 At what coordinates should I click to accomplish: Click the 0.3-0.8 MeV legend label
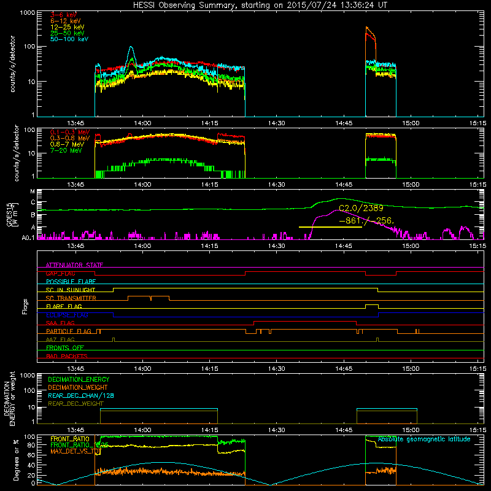[70, 138]
